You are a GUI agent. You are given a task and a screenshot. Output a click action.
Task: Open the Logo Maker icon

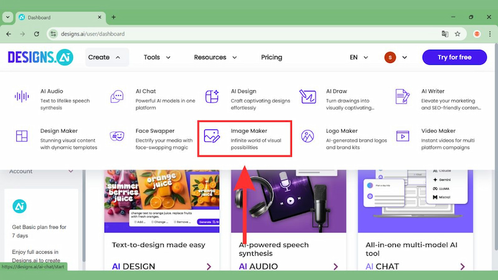[308, 136]
